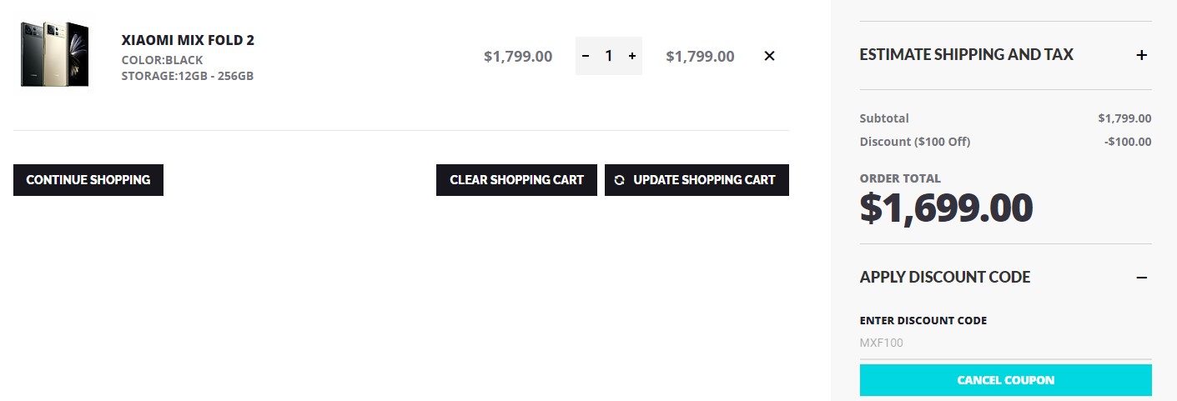
Task: Expand Estimate Shipping and Tax plus icon
Action: click(x=1142, y=55)
